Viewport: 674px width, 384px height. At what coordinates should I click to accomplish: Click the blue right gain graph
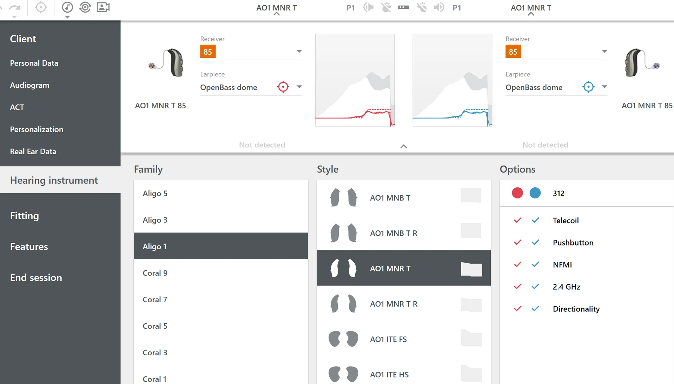tap(452, 80)
